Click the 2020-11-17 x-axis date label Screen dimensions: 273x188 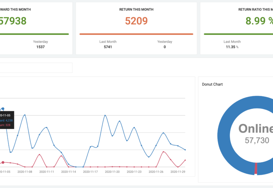[x=90, y=172]
